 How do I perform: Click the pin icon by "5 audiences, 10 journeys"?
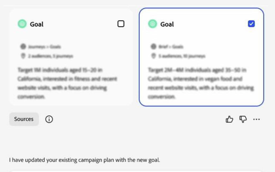coord(153,56)
